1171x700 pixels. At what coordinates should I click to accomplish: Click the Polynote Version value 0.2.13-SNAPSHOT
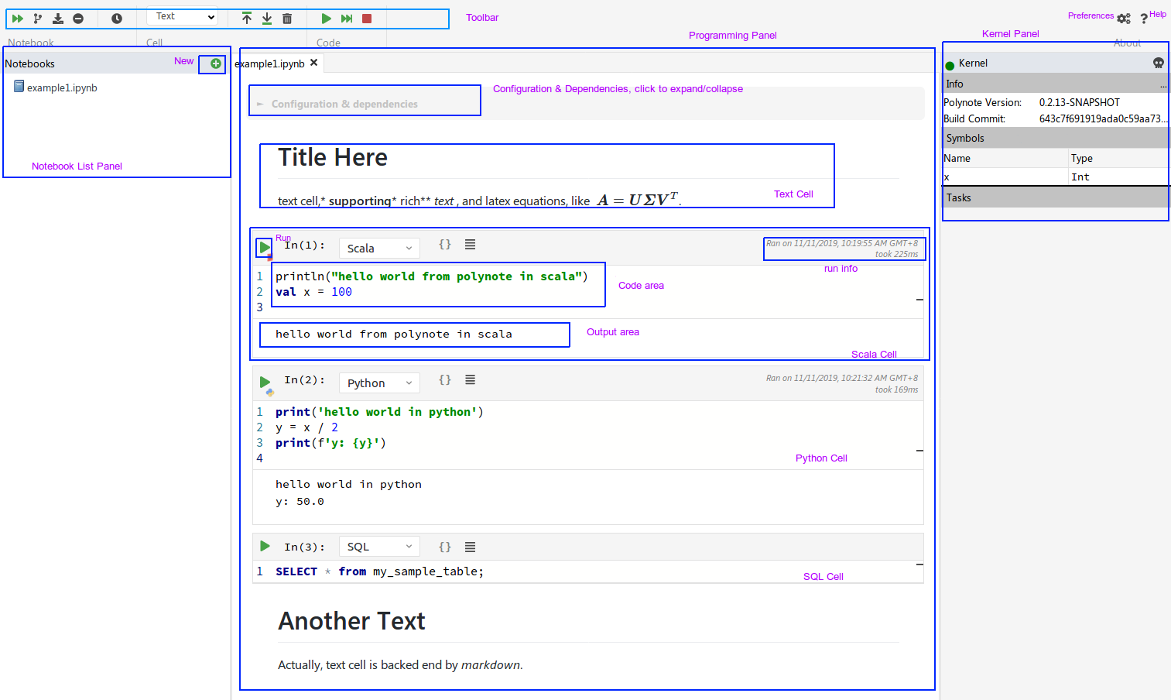(1079, 102)
